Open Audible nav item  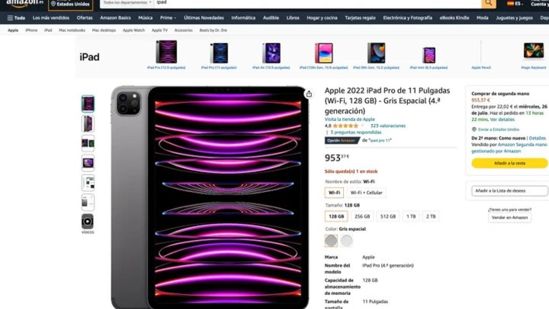click(271, 18)
